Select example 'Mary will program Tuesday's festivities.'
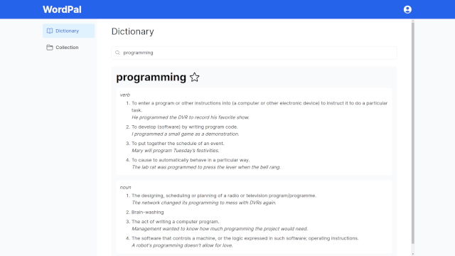 (176, 151)
